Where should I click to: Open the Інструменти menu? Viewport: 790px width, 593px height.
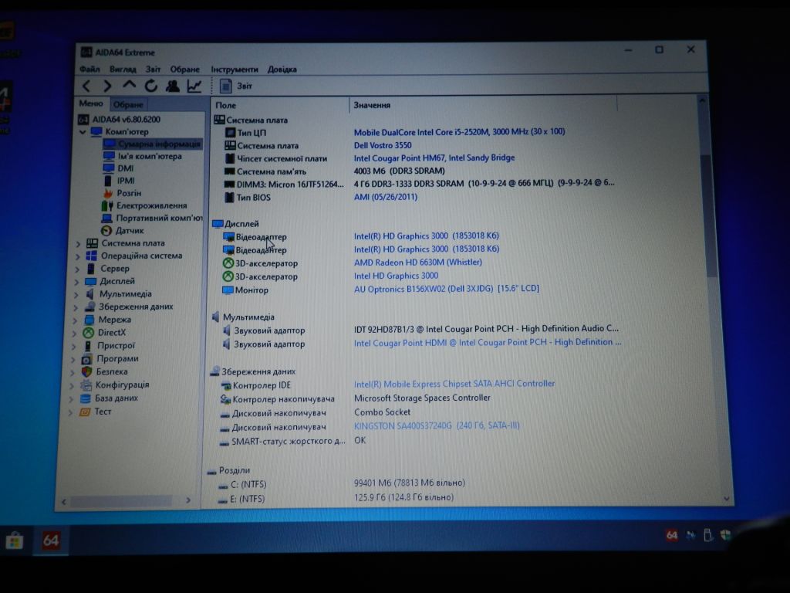(x=235, y=69)
